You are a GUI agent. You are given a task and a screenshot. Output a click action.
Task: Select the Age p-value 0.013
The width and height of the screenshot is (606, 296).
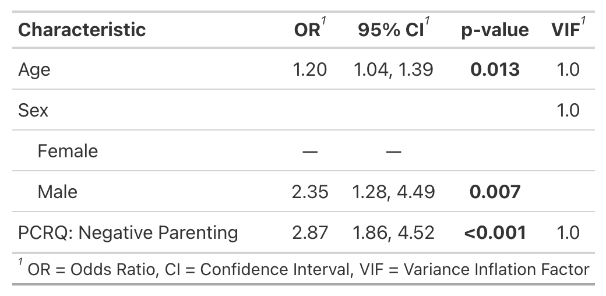click(495, 70)
